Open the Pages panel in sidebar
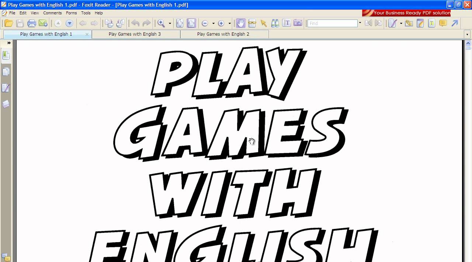Image resolution: width=472 pixels, height=262 pixels. coord(6,72)
